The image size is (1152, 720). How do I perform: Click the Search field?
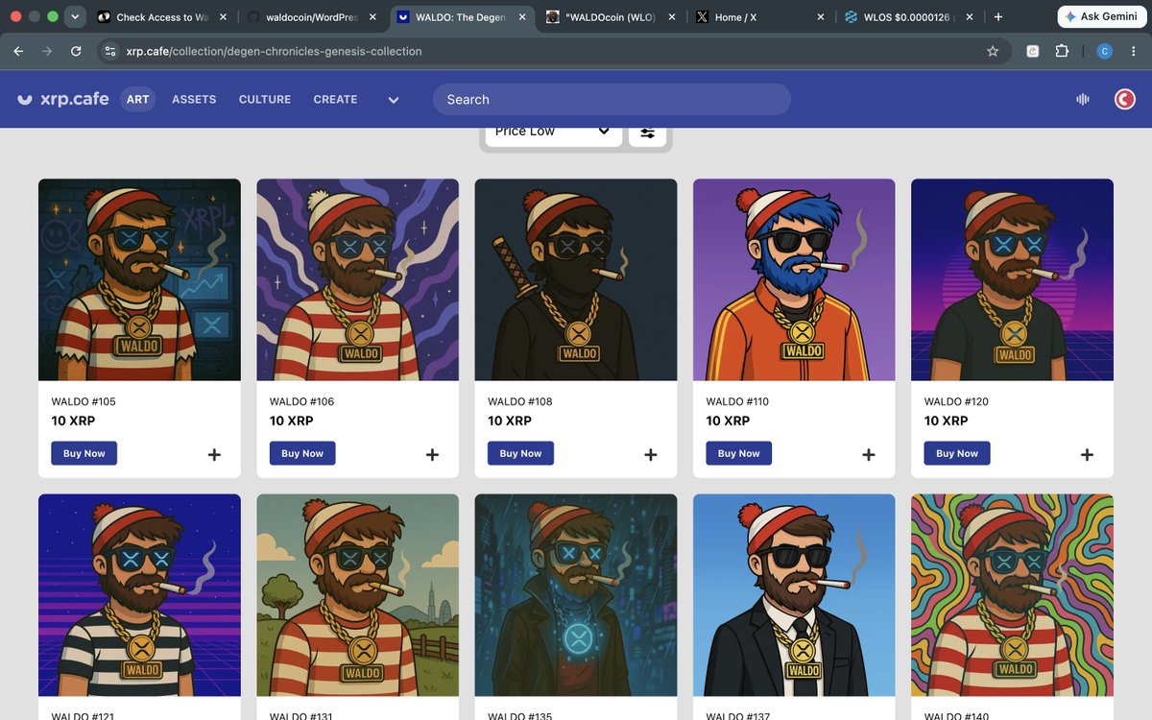[612, 99]
